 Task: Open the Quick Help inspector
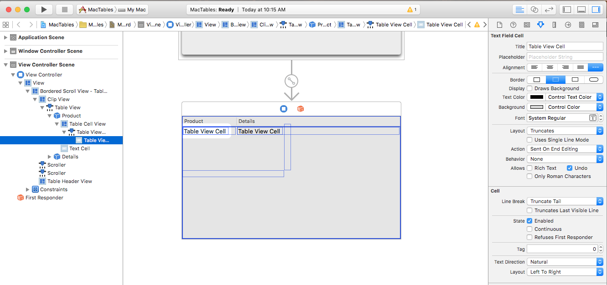[x=513, y=25]
